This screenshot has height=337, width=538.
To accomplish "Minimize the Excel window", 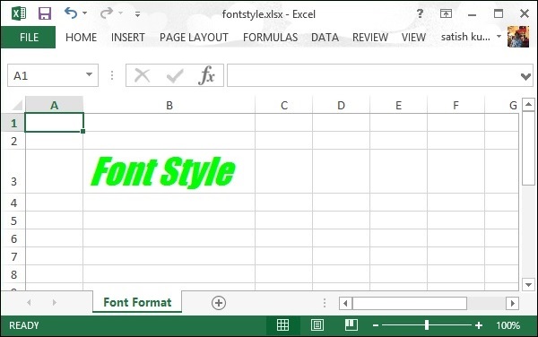I will click(x=473, y=14).
